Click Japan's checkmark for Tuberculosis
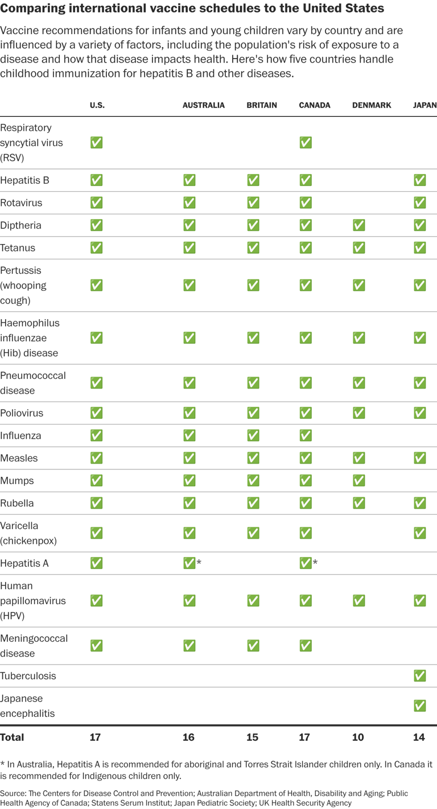The height and width of the screenshot is (809, 437). tap(420, 676)
